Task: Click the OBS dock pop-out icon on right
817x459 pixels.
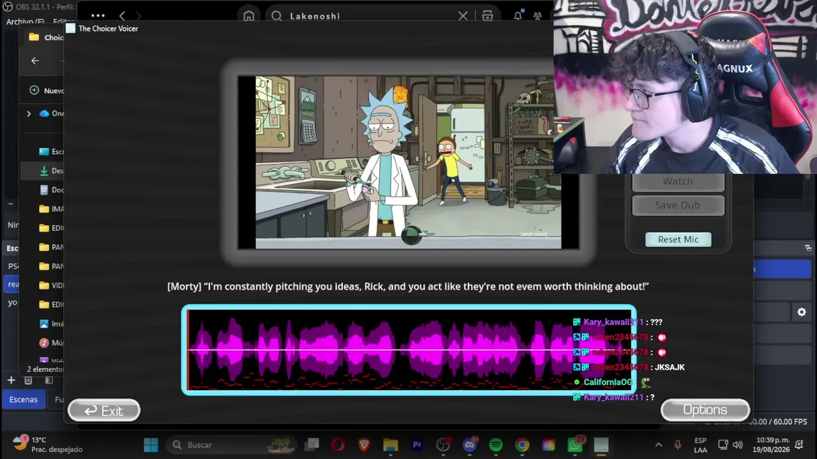Action: [808, 248]
